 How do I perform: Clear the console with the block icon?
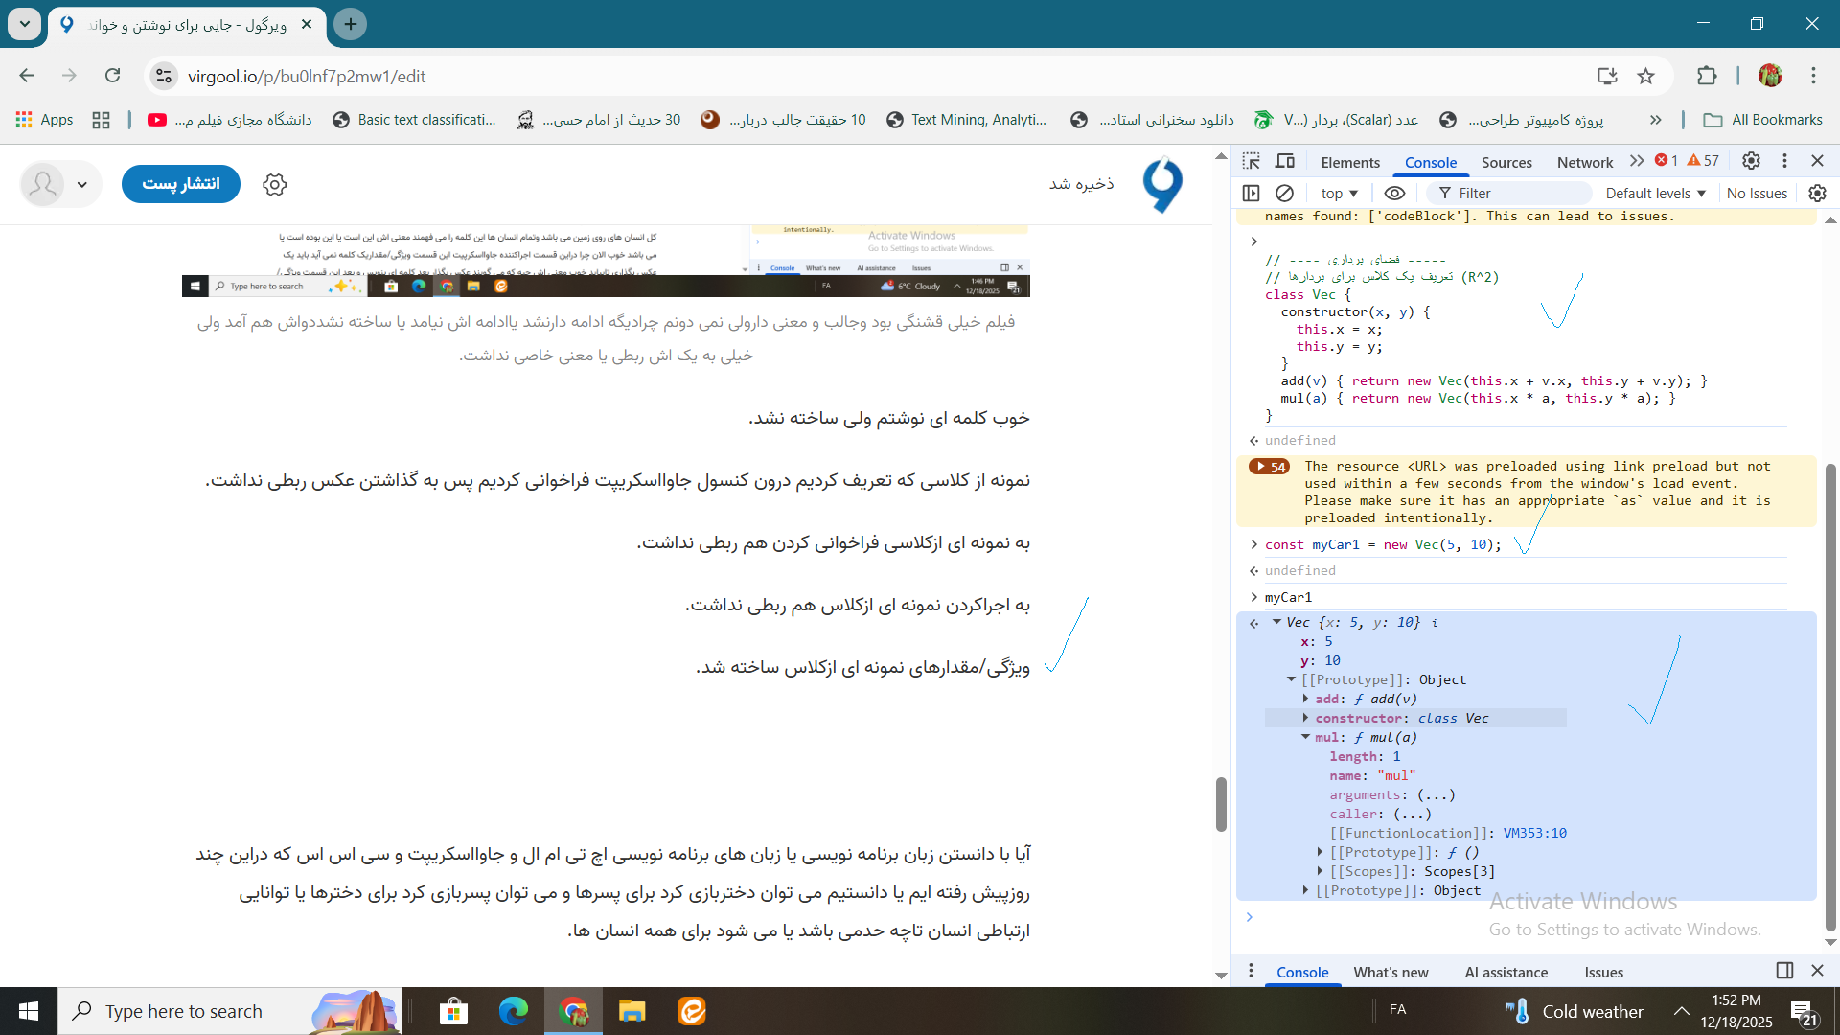1285,193
